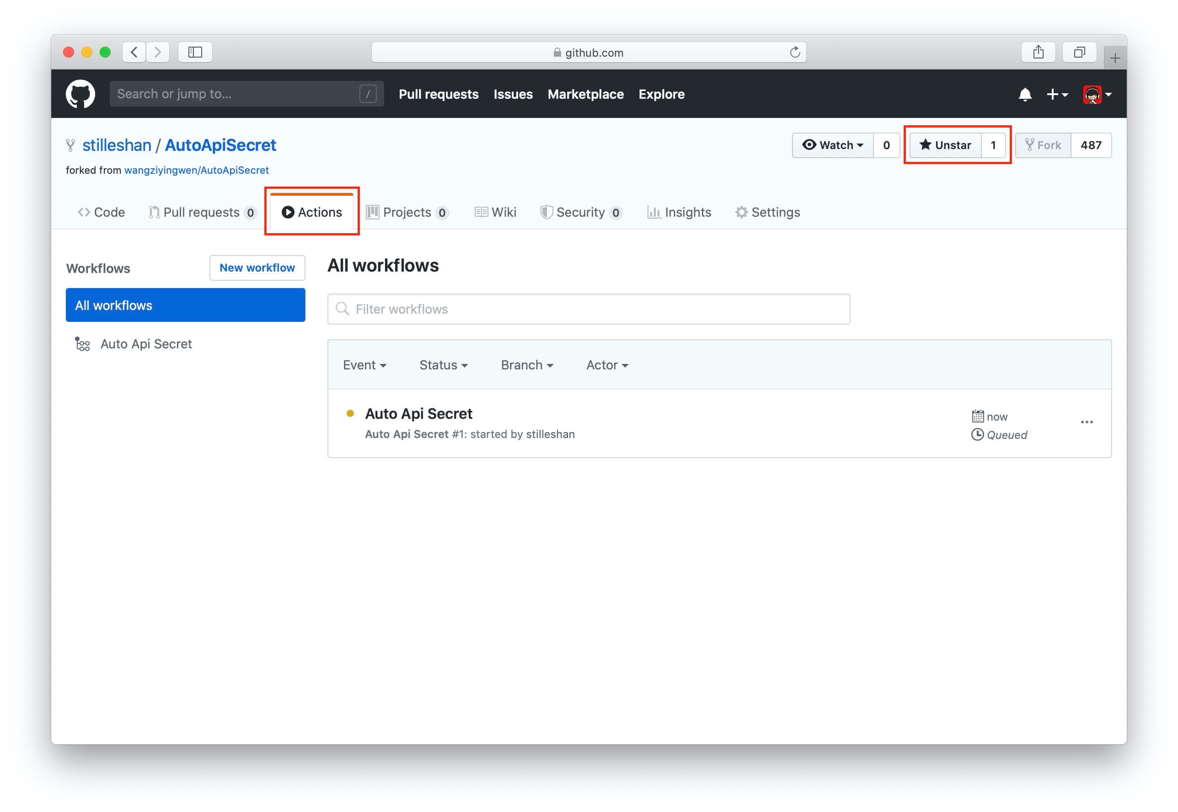Click the Unstar button
This screenshot has width=1178, height=812.
(945, 145)
